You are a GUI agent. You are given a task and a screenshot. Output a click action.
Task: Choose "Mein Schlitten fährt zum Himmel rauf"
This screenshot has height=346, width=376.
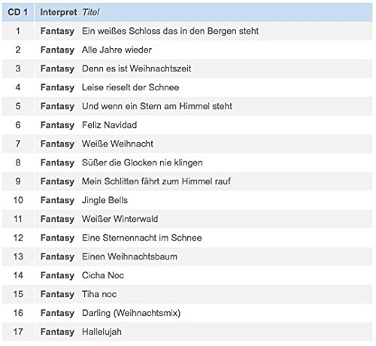[x=156, y=181]
